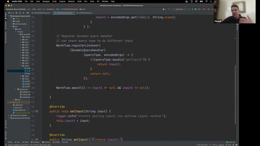Click the 4 spaces indent status widget
This screenshot has height=146, width=260.
tap(221, 145)
